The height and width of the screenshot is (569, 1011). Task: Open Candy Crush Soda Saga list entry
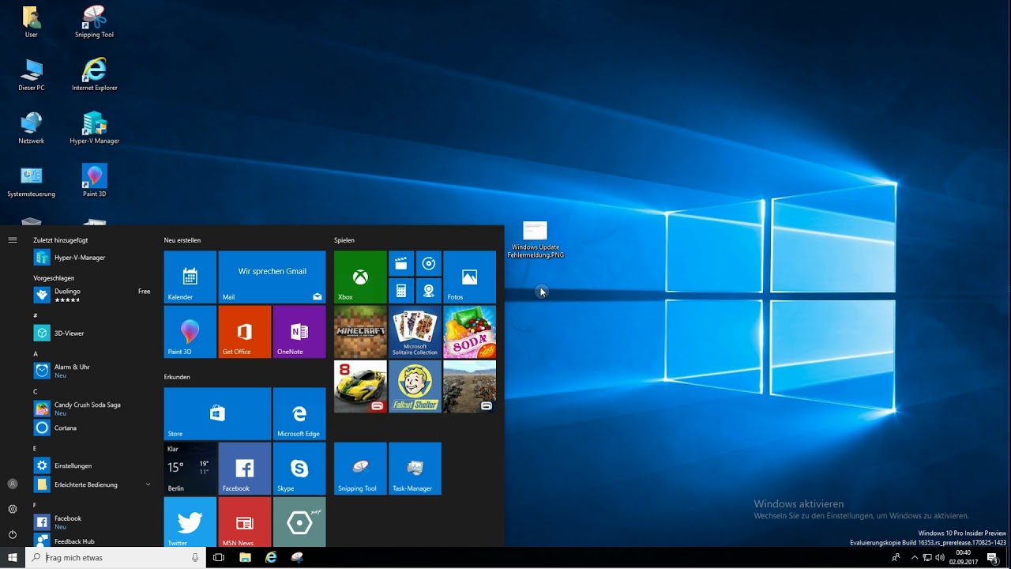click(92, 409)
